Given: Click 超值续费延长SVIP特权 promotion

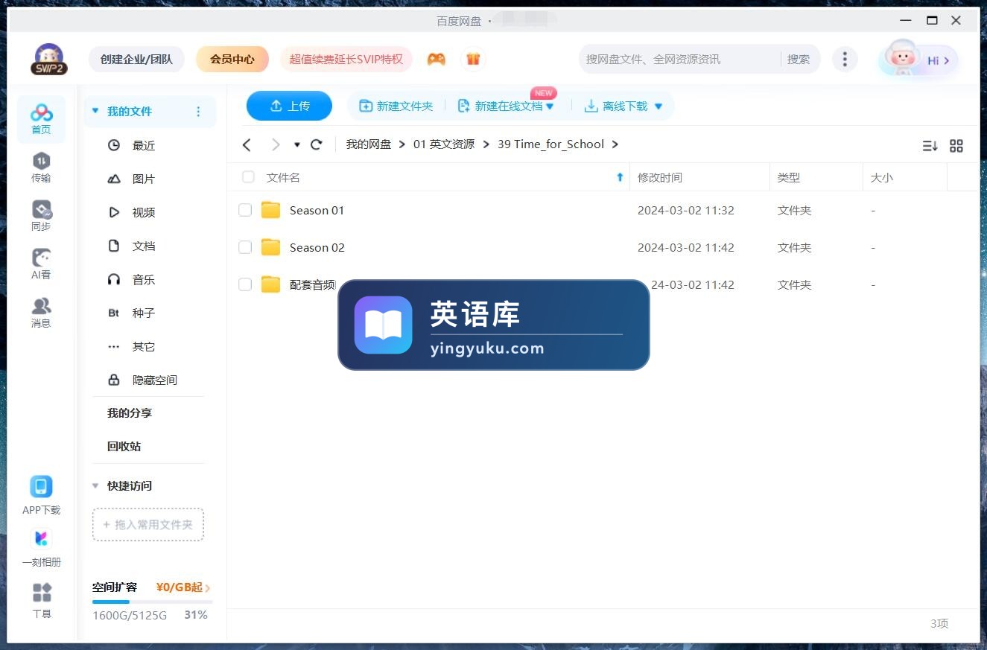Looking at the screenshot, I should [346, 59].
